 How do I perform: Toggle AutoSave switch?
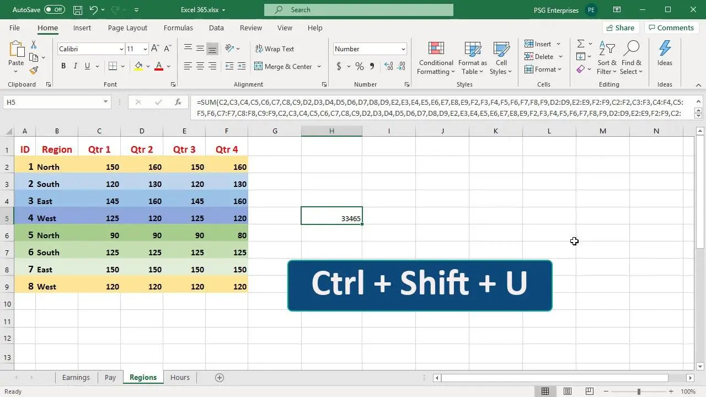(54, 10)
